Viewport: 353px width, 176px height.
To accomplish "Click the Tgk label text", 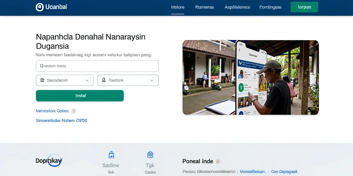I will click(x=150, y=165).
